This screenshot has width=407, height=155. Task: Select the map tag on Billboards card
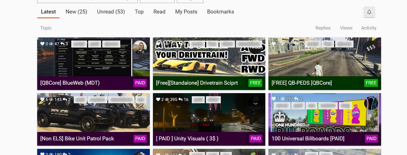coord(345,106)
